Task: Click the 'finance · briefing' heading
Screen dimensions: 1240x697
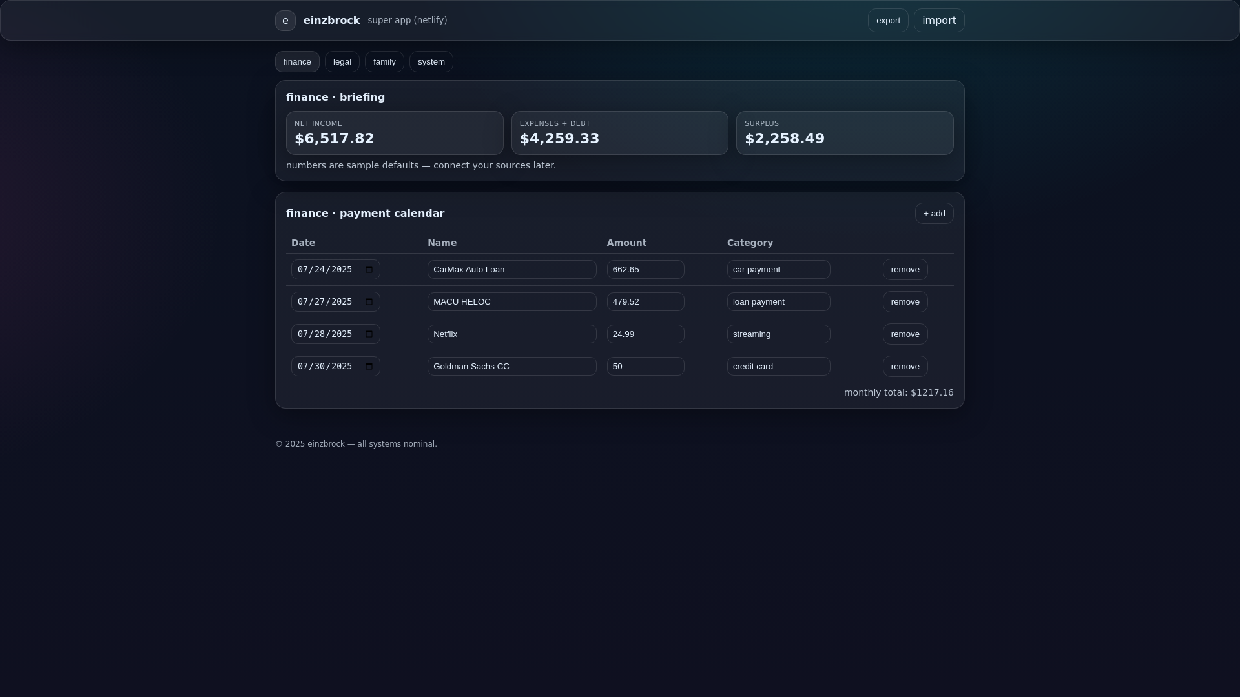Action: point(335,97)
